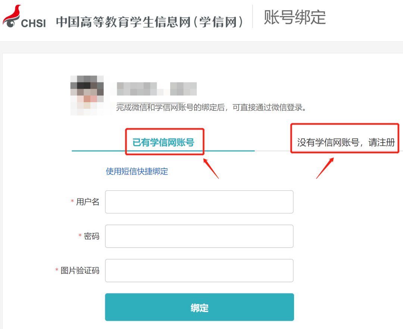Click the red asterisk beside 密码

[x=79, y=236]
